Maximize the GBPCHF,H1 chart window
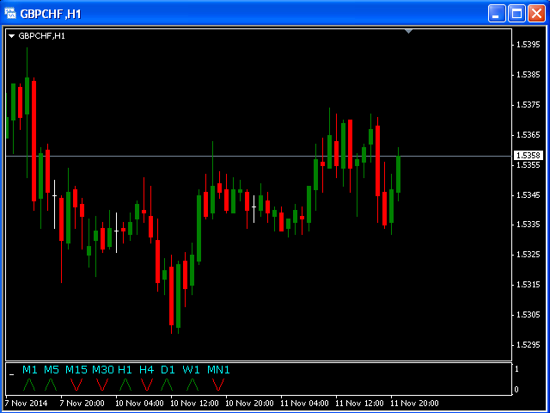The image size is (550, 413). point(516,13)
